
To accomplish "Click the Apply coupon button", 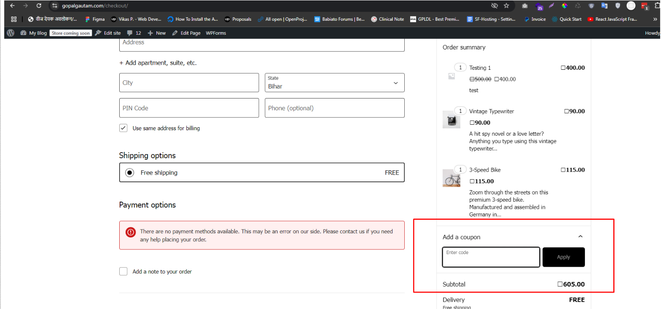I will coord(563,257).
